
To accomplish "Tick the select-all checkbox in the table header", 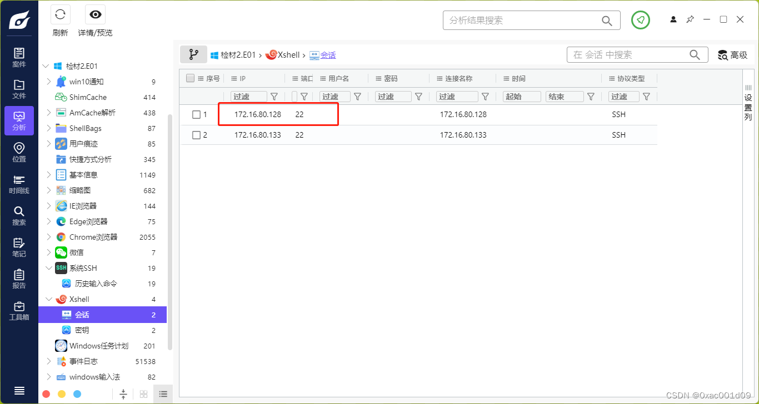I will [190, 78].
